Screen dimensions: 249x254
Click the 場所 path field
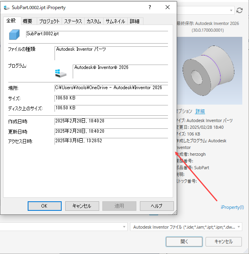111,88
